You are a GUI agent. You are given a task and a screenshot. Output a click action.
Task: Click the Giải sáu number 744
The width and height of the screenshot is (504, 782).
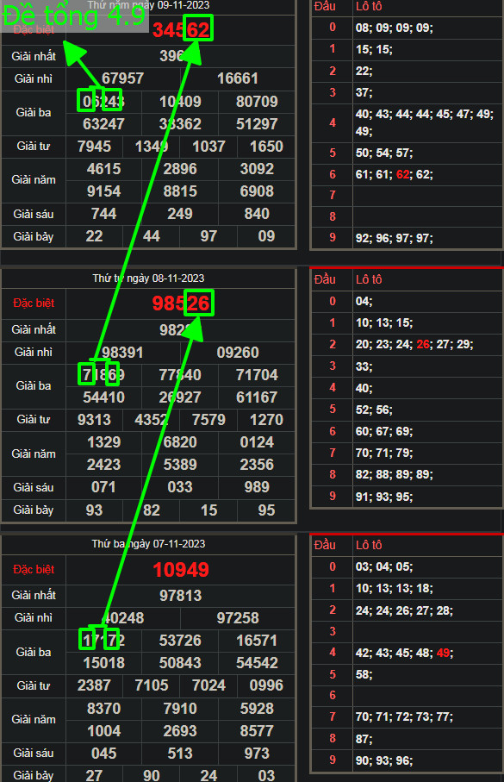click(x=103, y=214)
